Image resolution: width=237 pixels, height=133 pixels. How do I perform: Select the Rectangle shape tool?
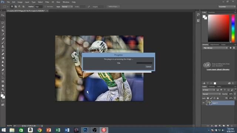pyautogui.click(x=3, y=82)
